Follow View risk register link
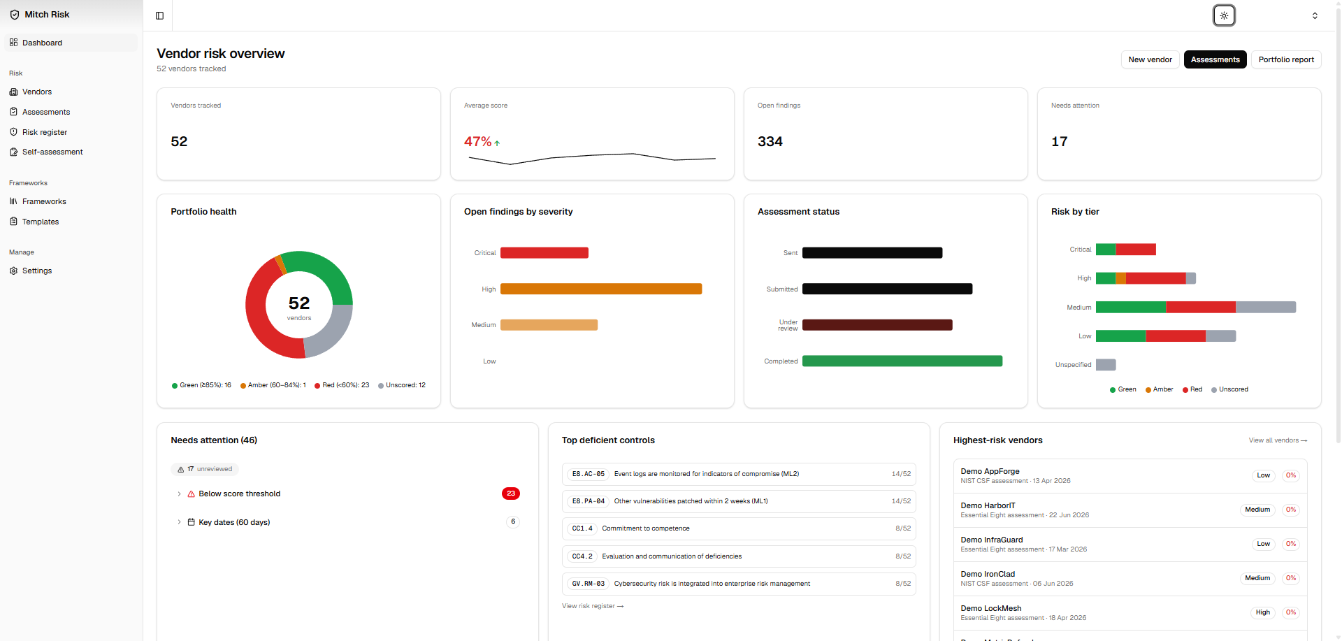The height and width of the screenshot is (641, 1342). coord(593,606)
